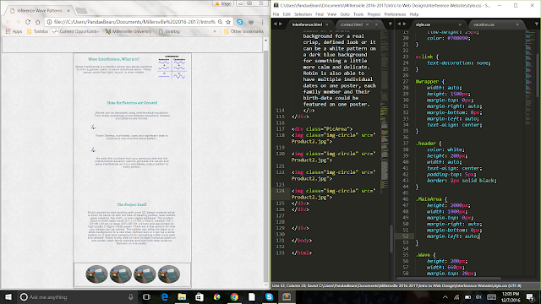Open Sublime's Selection menu

(x=303, y=14)
